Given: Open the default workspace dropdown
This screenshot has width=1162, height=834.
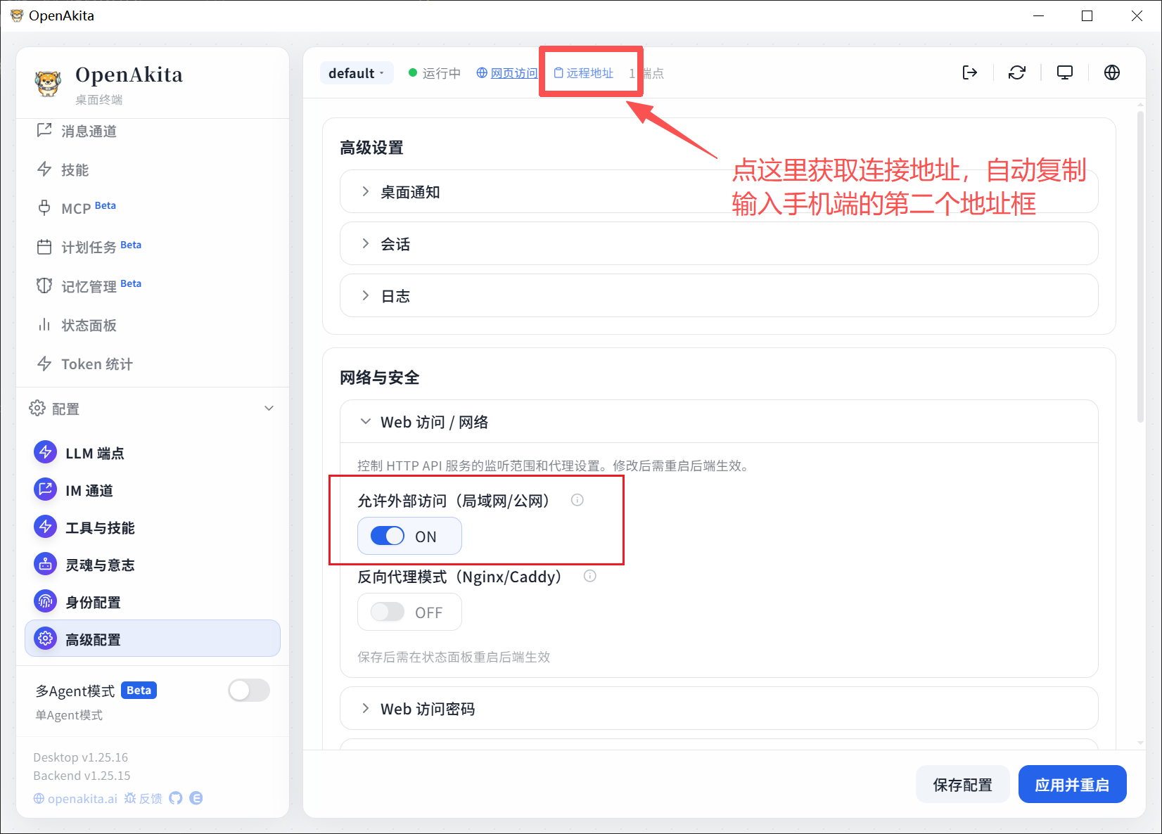Looking at the screenshot, I should click(357, 73).
